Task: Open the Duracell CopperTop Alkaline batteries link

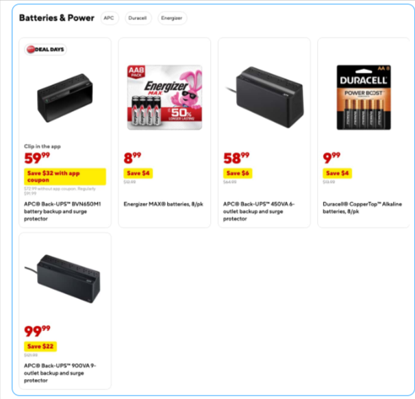Action: click(x=360, y=207)
